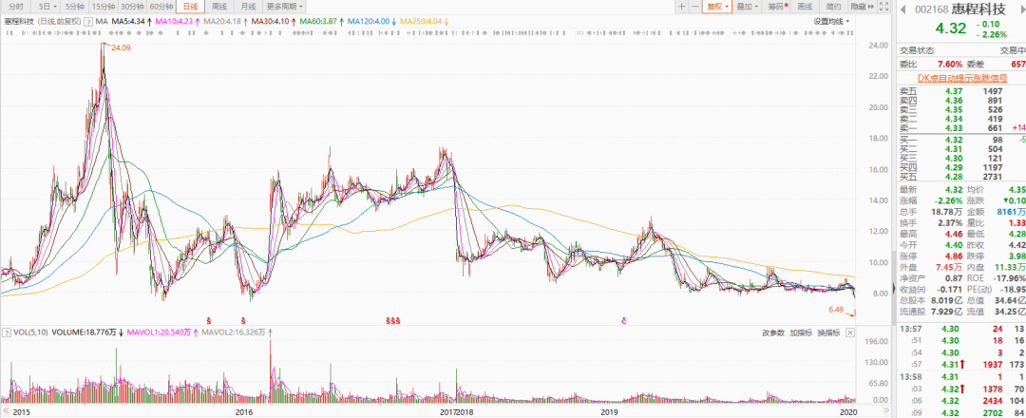
Task: Click the 6.49 low price marker
Action: tap(835, 308)
